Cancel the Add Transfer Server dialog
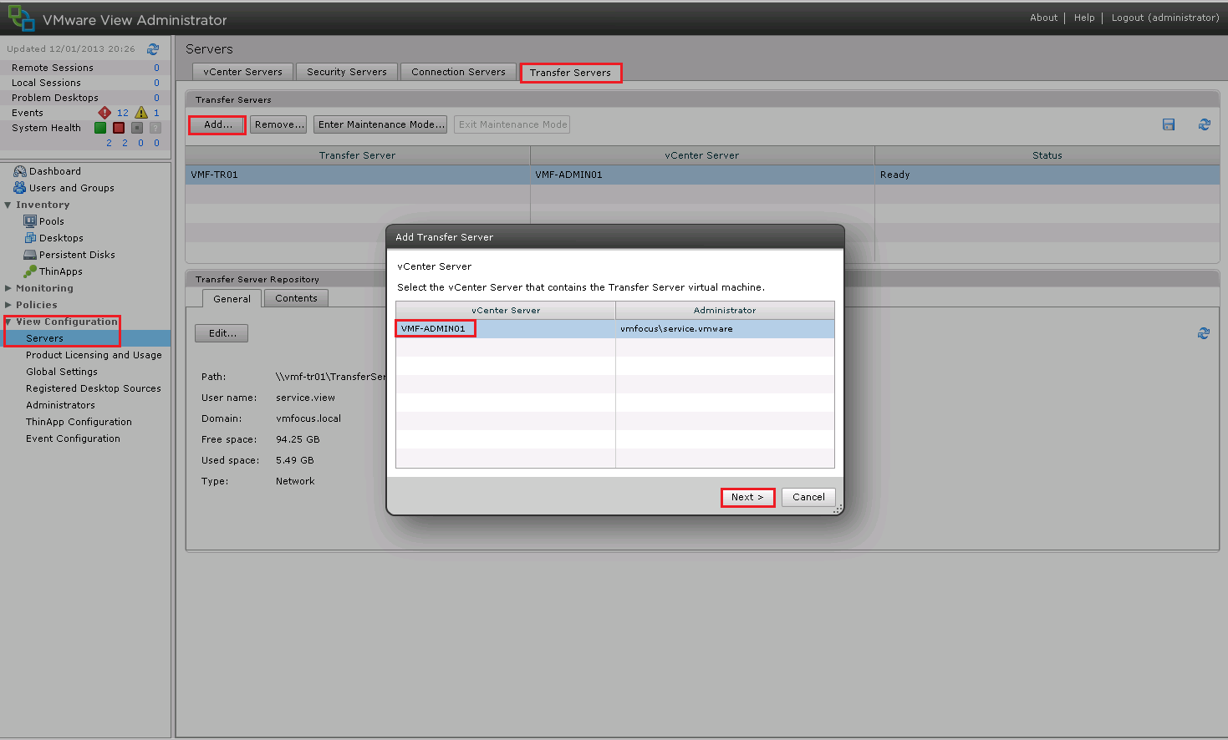Image resolution: width=1228 pixels, height=740 pixels. (x=808, y=497)
